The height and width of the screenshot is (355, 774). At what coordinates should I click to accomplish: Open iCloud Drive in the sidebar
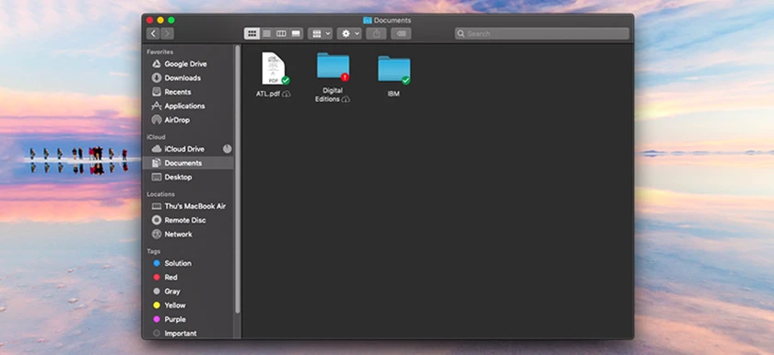point(188,149)
